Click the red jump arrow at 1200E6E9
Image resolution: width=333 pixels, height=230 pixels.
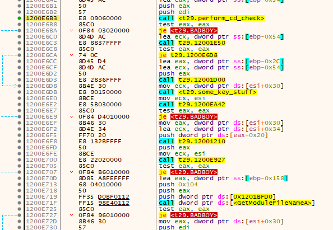tap(72, 116)
